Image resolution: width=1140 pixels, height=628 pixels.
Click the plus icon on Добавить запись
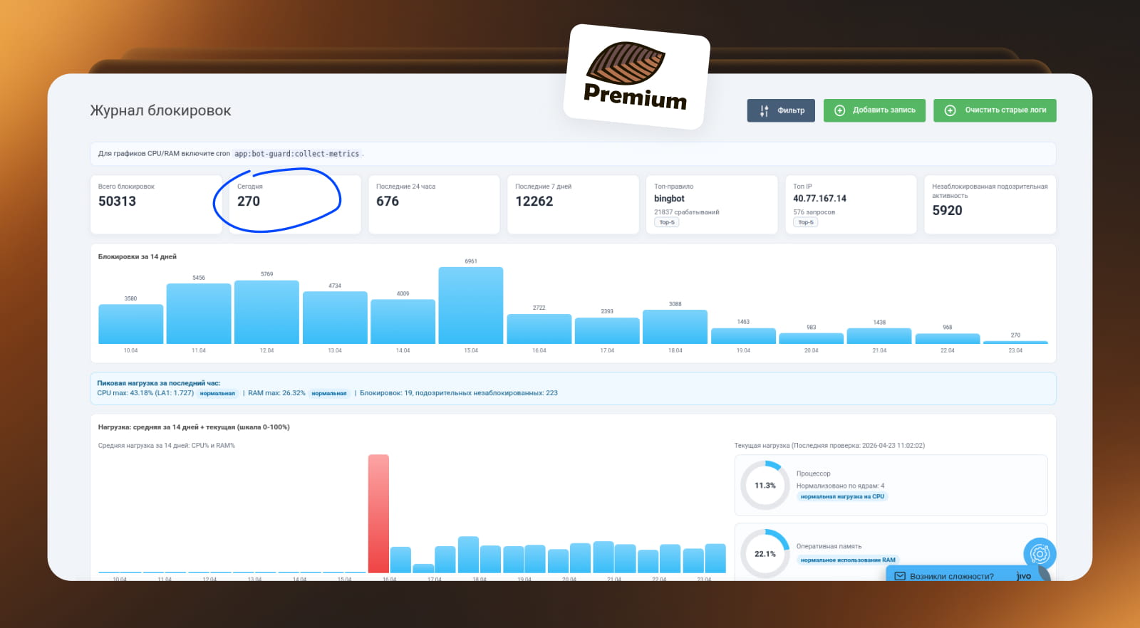[x=839, y=110]
